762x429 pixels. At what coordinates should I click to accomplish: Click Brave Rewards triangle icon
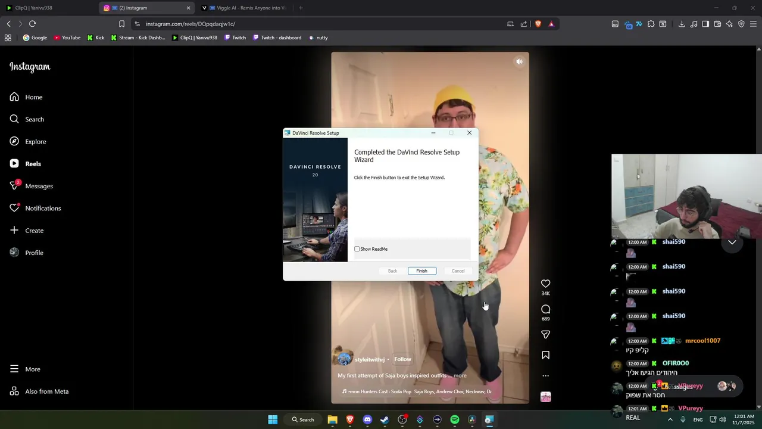[x=551, y=24]
